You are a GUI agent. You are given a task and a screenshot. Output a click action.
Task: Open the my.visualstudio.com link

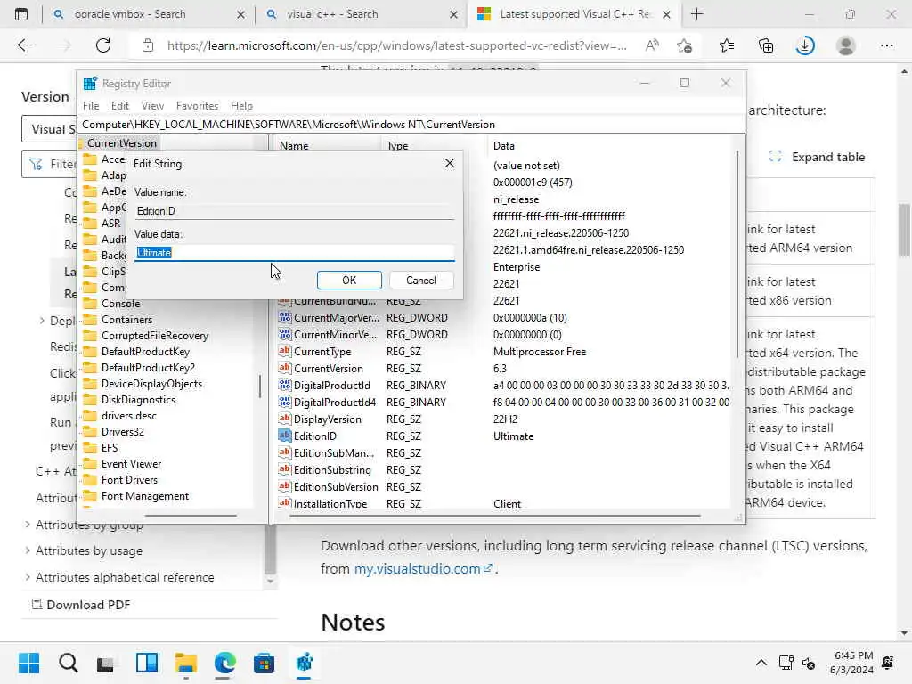tap(423, 569)
